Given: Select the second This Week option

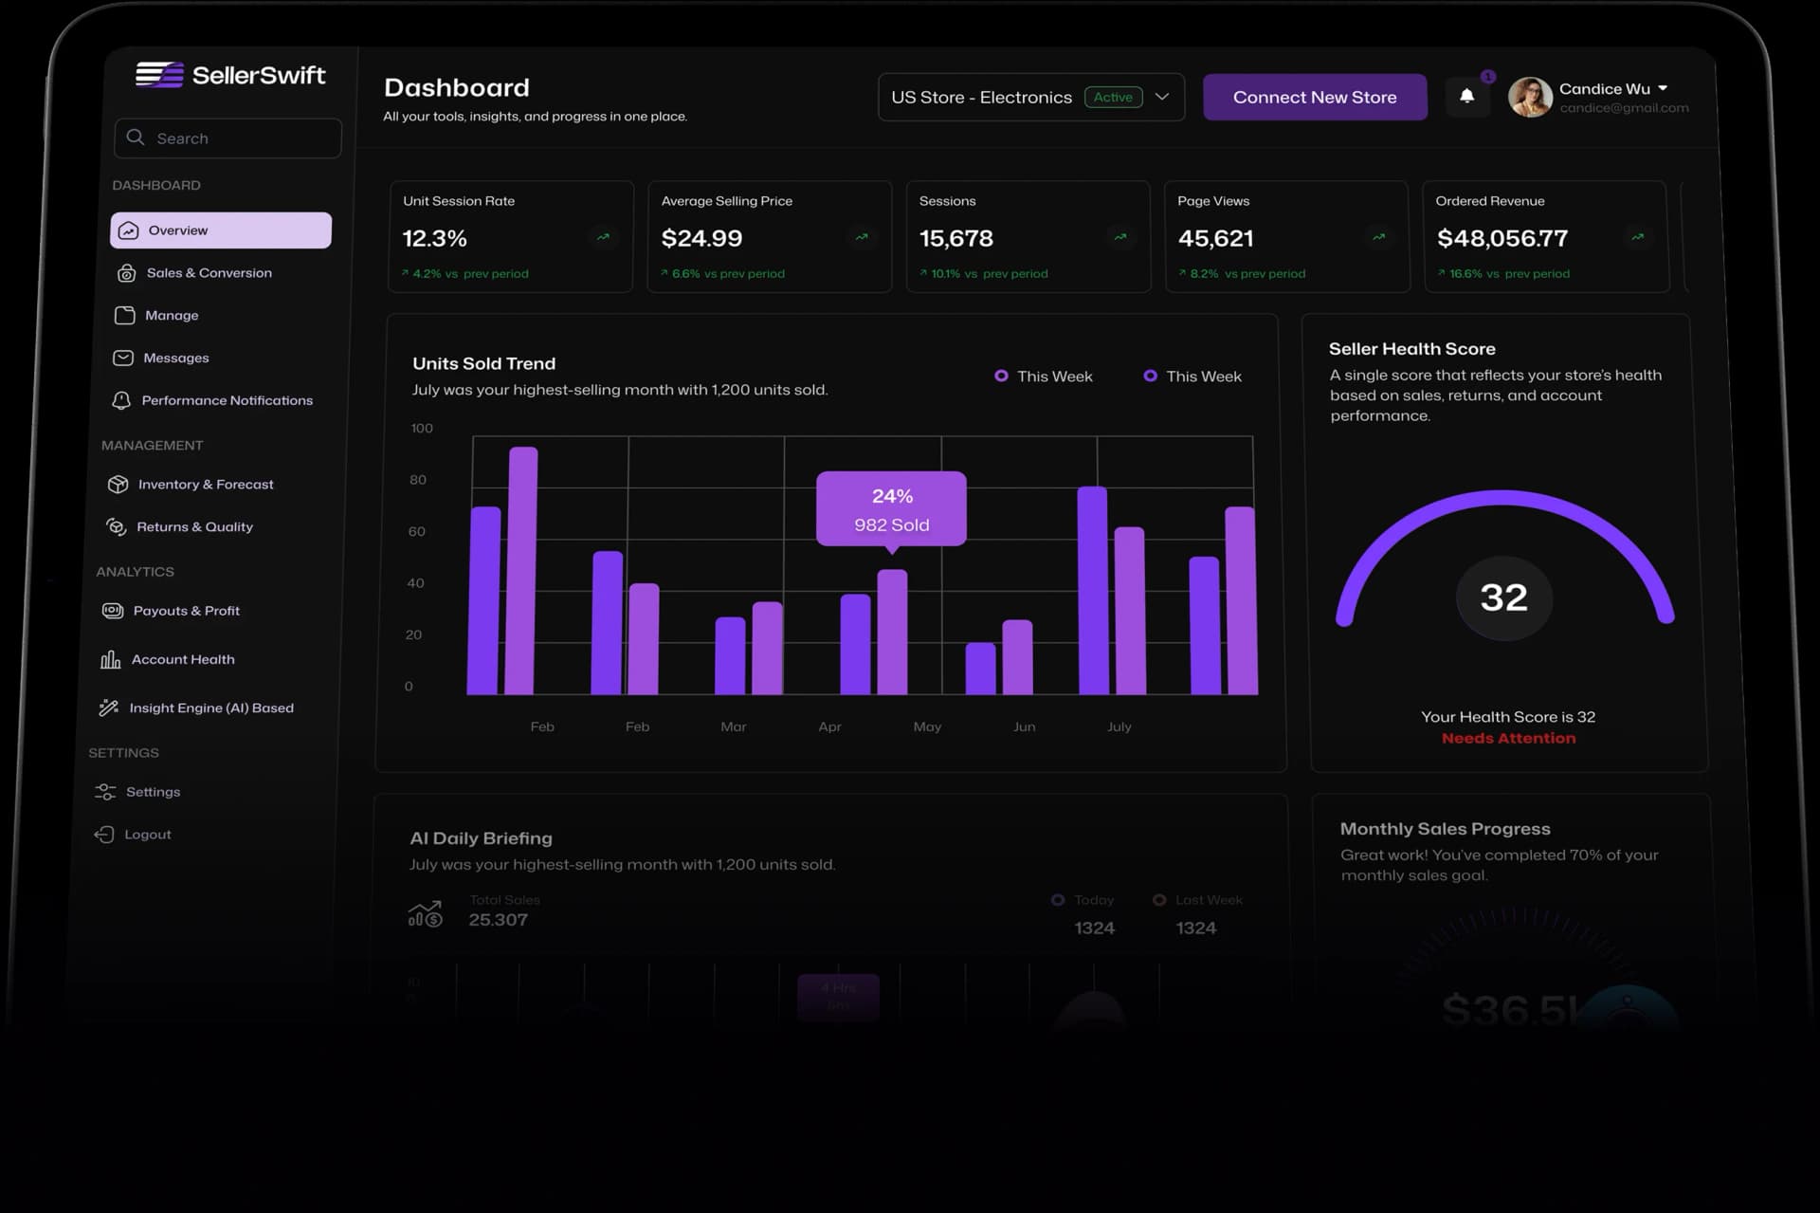Looking at the screenshot, I should click(x=1152, y=376).
